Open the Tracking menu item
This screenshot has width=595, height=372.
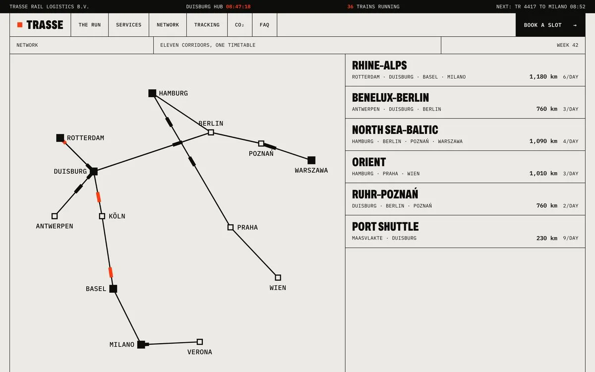click(x=207, y=25)
